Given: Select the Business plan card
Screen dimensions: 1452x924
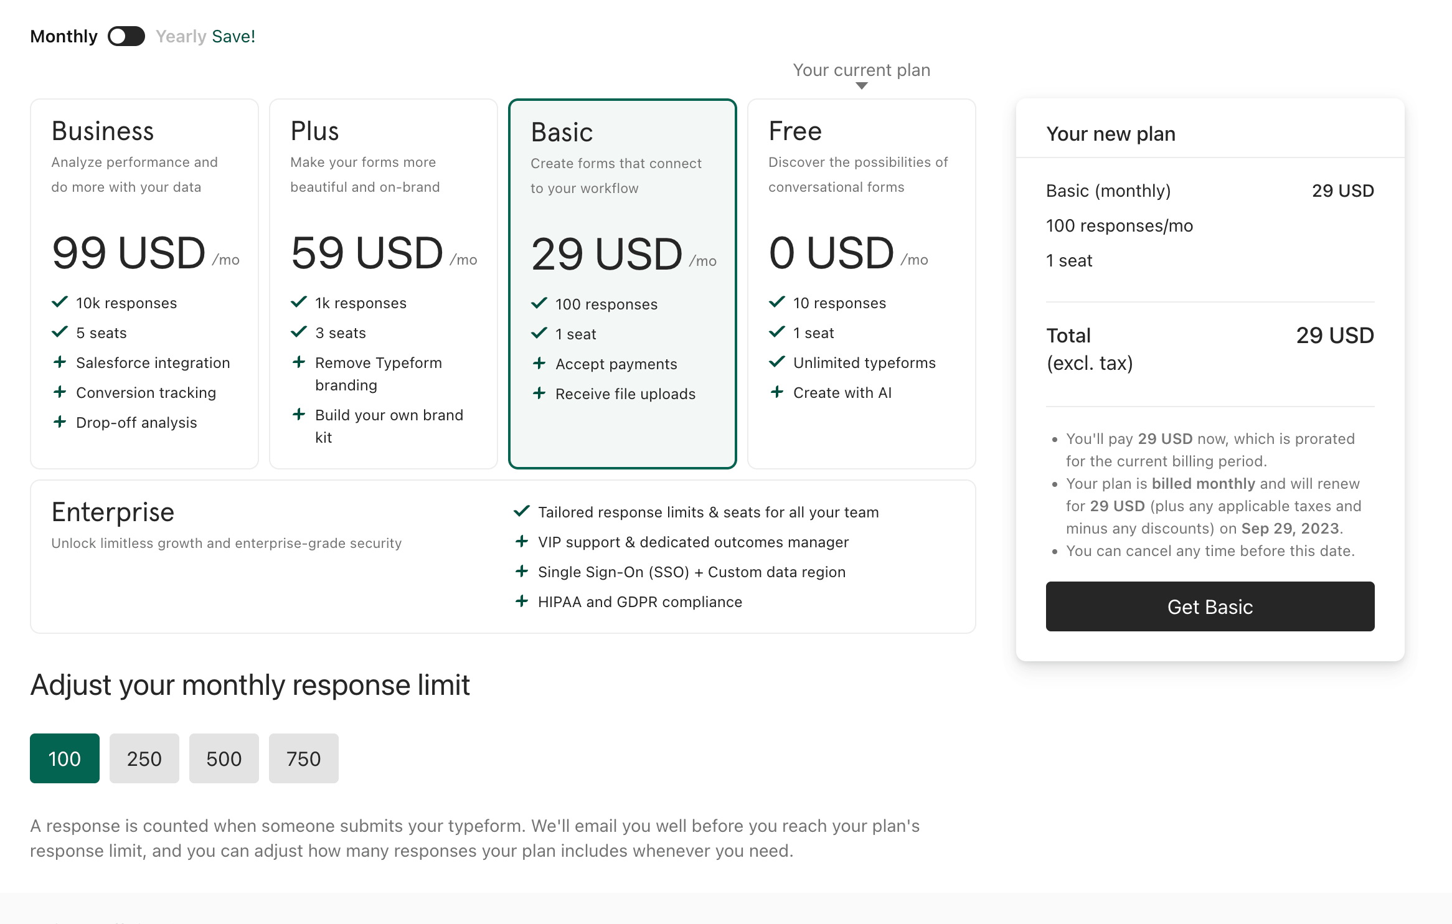Looking at the screenshot, I should coord(144,283).
